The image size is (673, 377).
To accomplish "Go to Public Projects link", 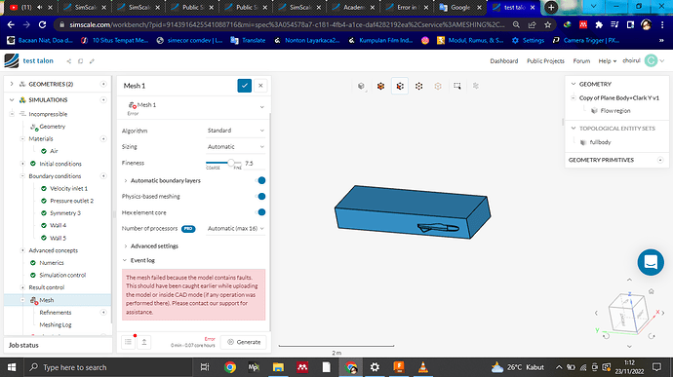I will click(x=545, y=61).
